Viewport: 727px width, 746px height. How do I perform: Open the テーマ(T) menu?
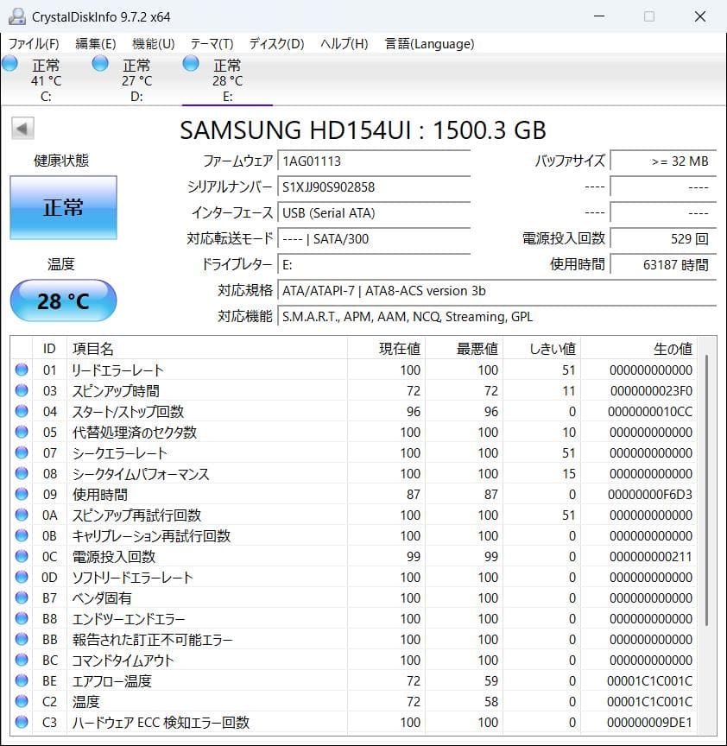(212, 44)
